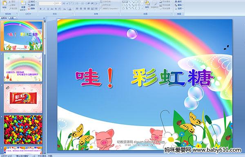Click the Paste clipboard icon
The image size is (245, 157).
point(4,3)
